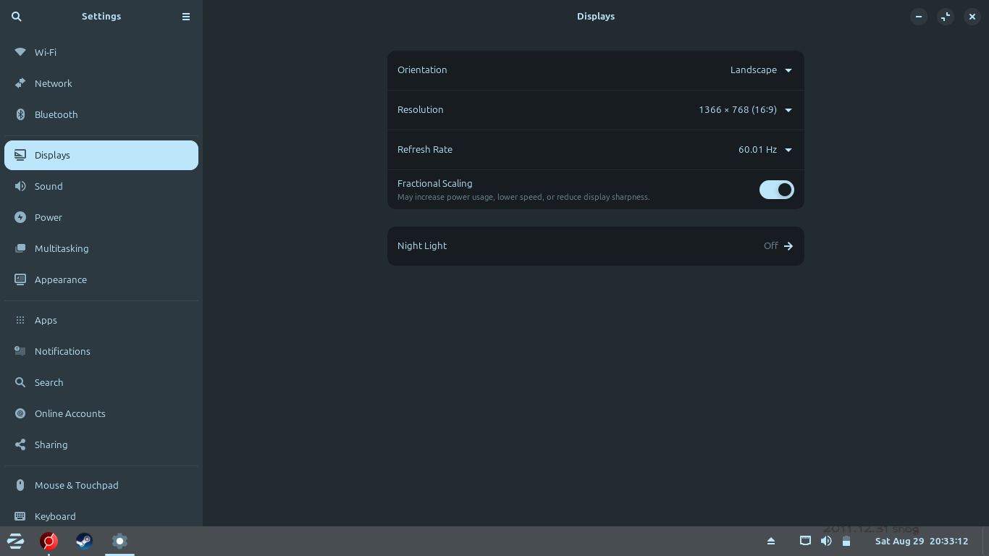Minimize the Settings window

(919, 16)
